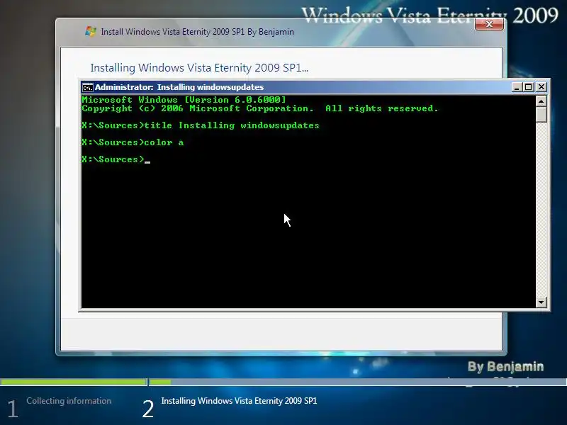567x425 pixels.
Task: Click the console scrollbar down arrow
Action: [x=541, y=302]
